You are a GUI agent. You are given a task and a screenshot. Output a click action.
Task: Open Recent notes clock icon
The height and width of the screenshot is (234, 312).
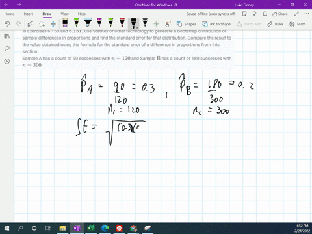tap(7, 61)
